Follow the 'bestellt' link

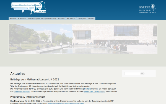point(87,89)
